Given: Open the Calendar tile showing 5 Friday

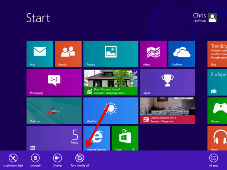Looking at the screenshot, I should 54,138.
